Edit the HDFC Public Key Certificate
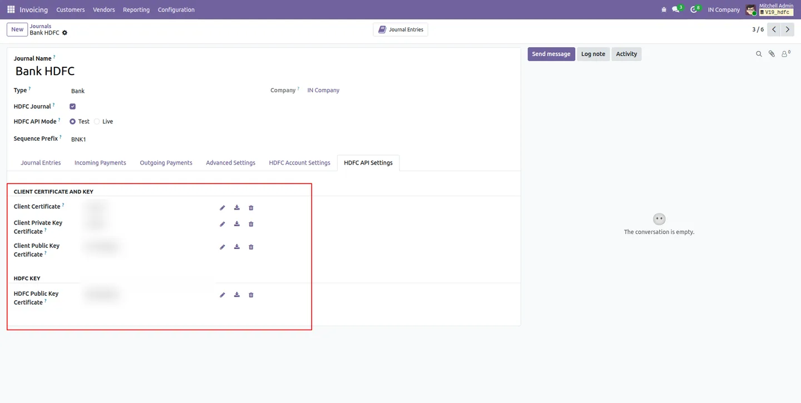The width and height of the screenshot is (801, 403). pyautogui.click(x=222, y=295)
